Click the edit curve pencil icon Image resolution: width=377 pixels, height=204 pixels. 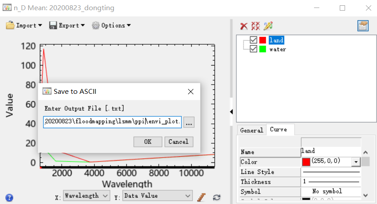point(268,26)
